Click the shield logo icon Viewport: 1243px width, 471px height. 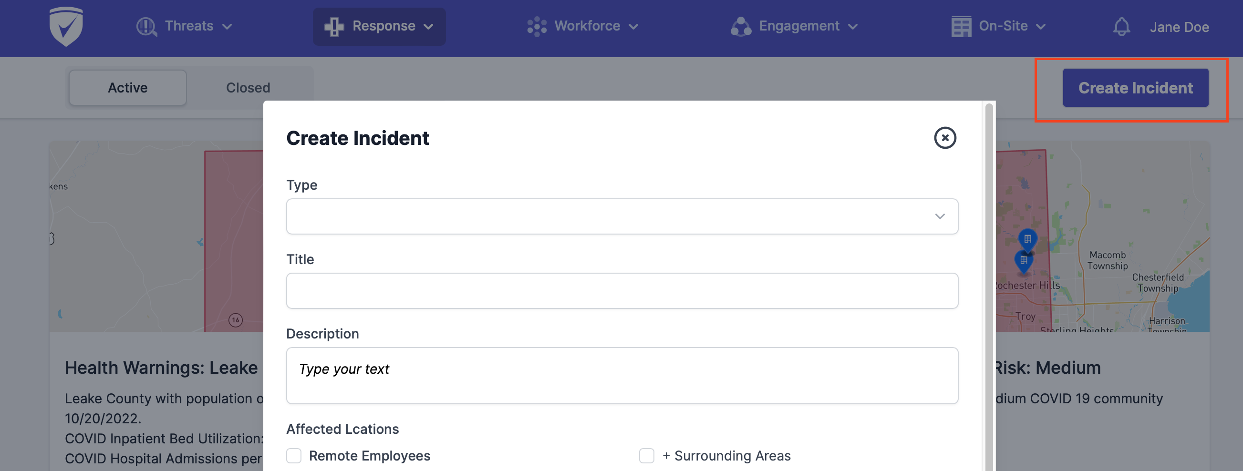[x=66, y=27]
